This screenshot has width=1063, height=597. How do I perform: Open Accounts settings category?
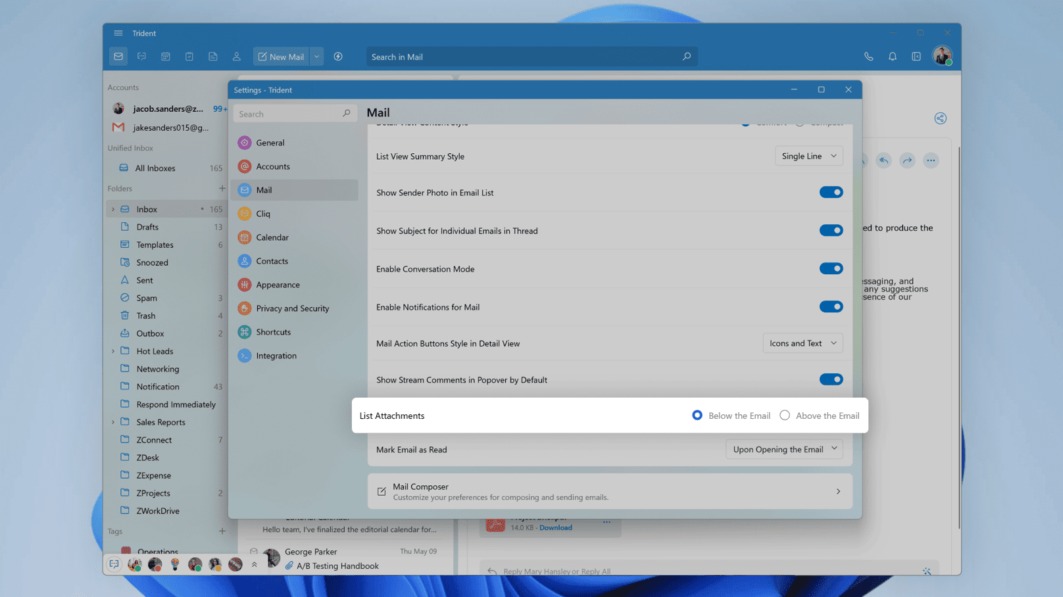coord(294,166)
